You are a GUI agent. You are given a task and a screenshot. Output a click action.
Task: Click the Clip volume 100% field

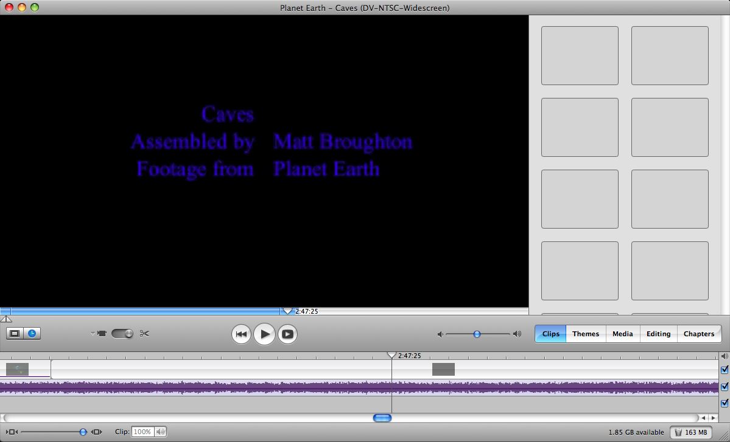[x=142, y=432]
